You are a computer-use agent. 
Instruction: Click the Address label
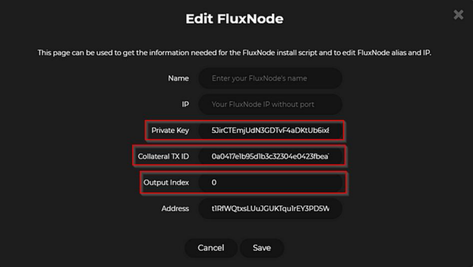click(175, 209)
